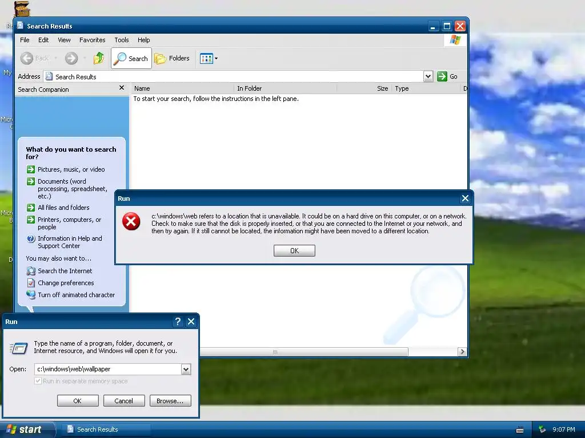The width and height of the screenshot is (585, 438).
Task: Open the Edit menu
Action: click(x=43, y=40)
